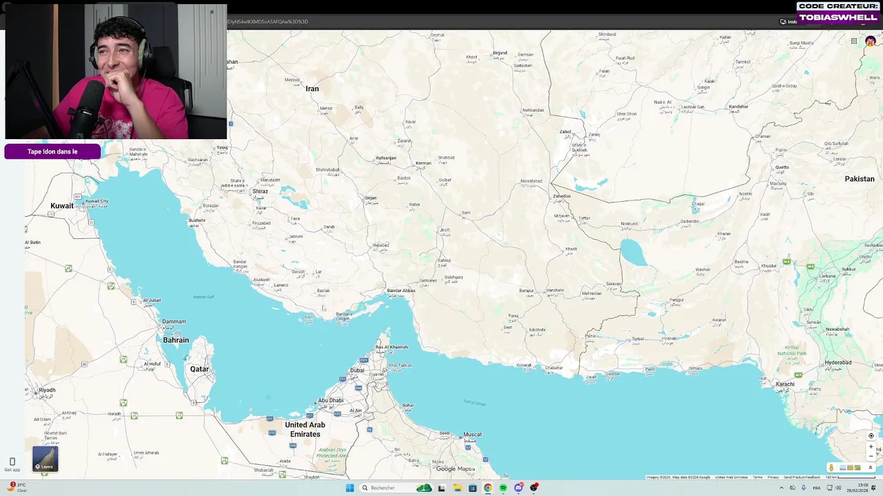Open Microsoft Store from the taskbar
The width and height of the screenshot is (883, 496).
click(x=473, y=488)
